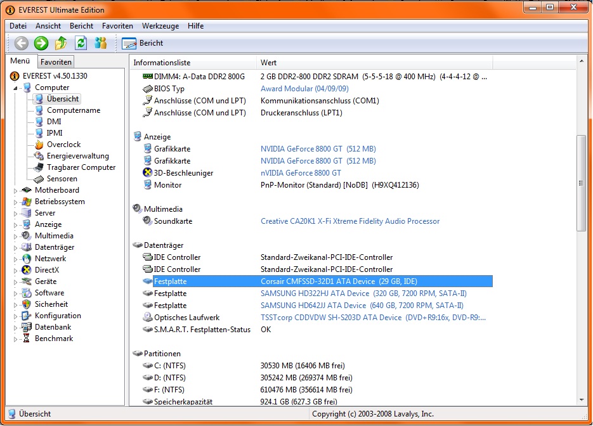Click the Overclock flame icon
Screen dimensions: 593x426
click(39, 145)
